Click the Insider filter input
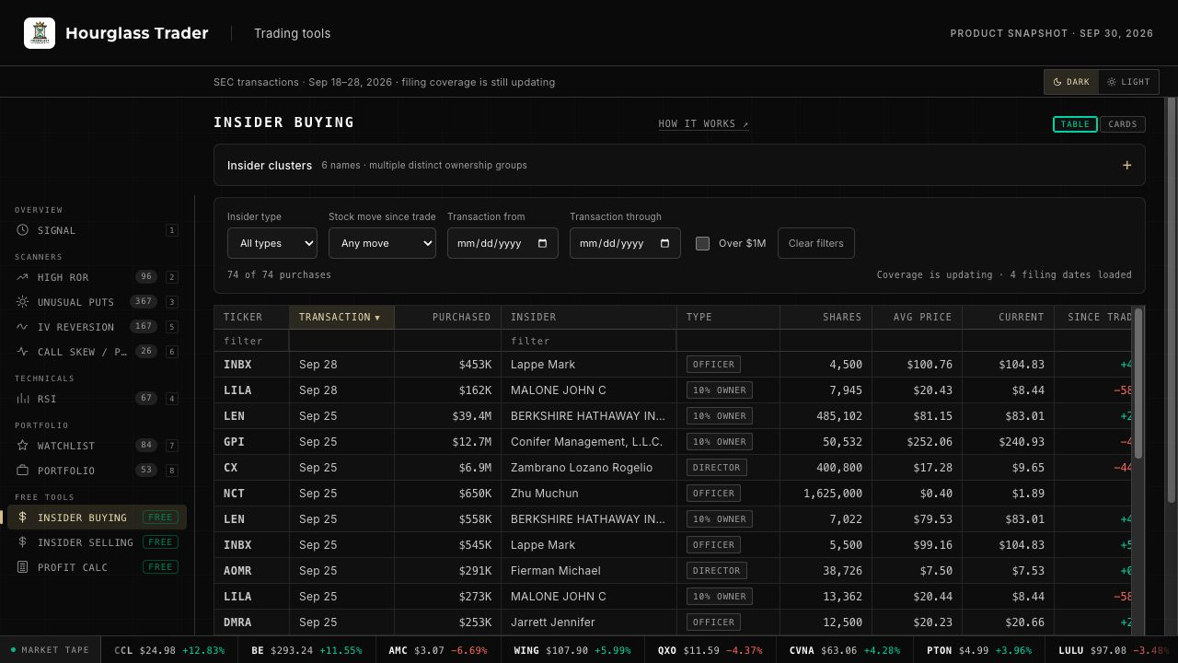This screenshot has height=663, width=1178. click(588, 341)
